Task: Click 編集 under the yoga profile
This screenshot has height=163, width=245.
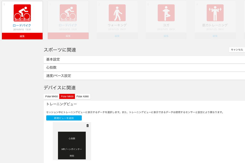Action: [x=166, y=36]
